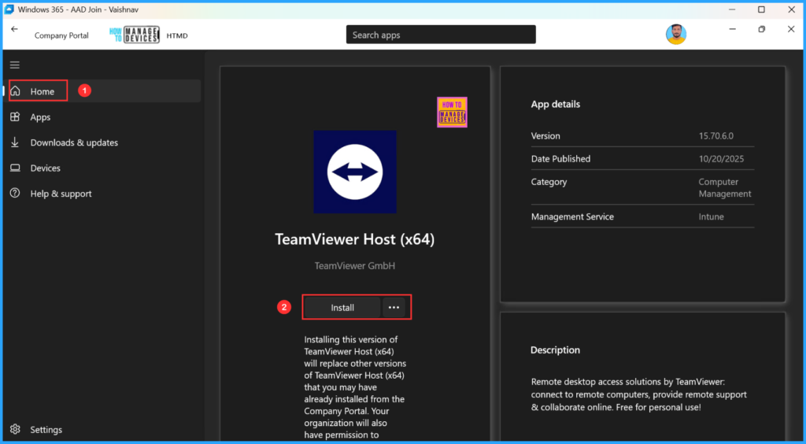Open Downloads & updates page
This screenshot has height=444, width=806.
[103, 142]
